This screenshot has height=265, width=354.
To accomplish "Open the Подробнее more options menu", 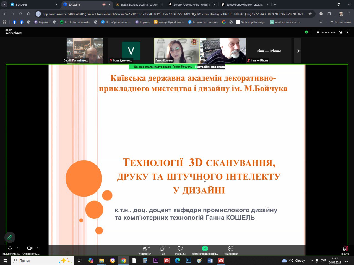I will 231,250.
